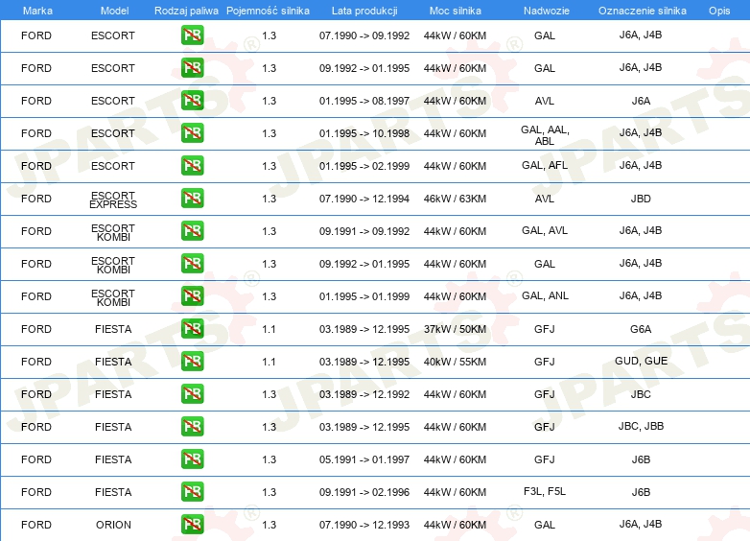Select the ESCORT EXPRESS model cell

(x=113, y=200)
